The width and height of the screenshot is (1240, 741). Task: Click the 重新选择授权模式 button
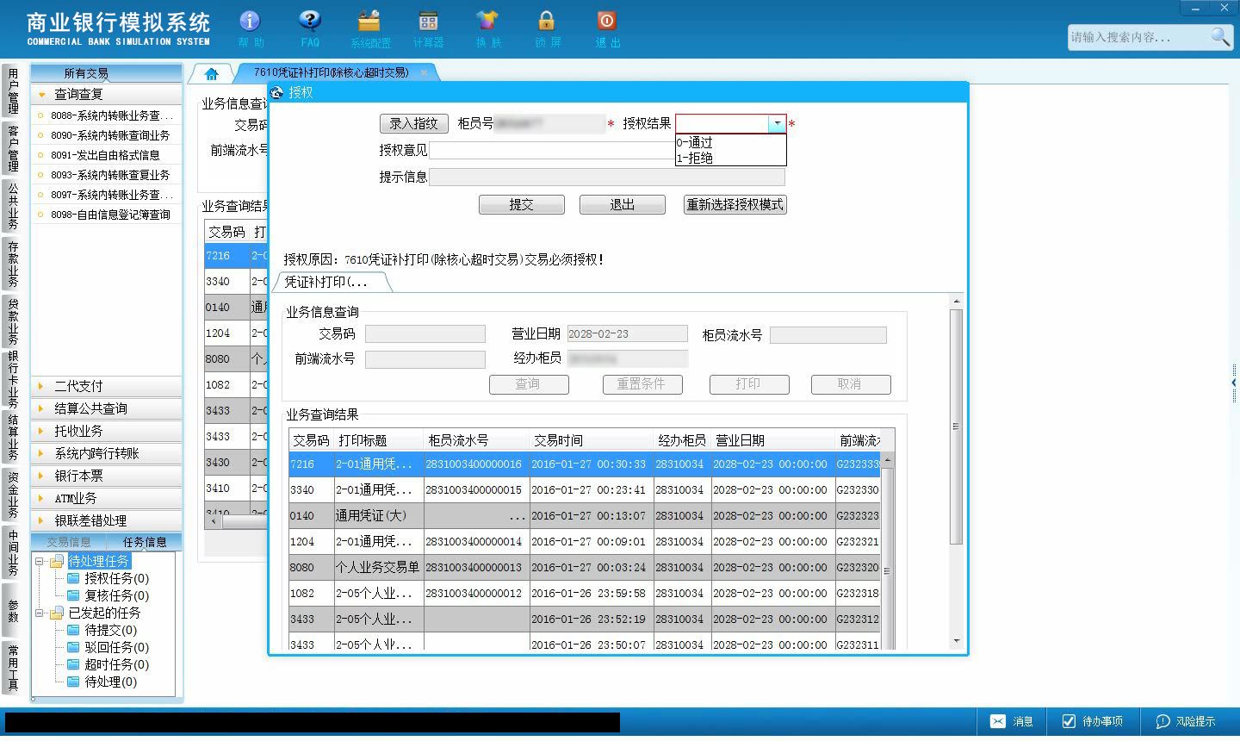coord(735,204)
